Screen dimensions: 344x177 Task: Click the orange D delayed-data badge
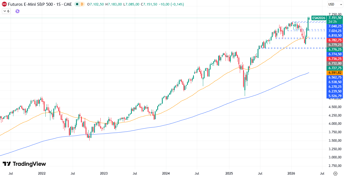point(82,4)
